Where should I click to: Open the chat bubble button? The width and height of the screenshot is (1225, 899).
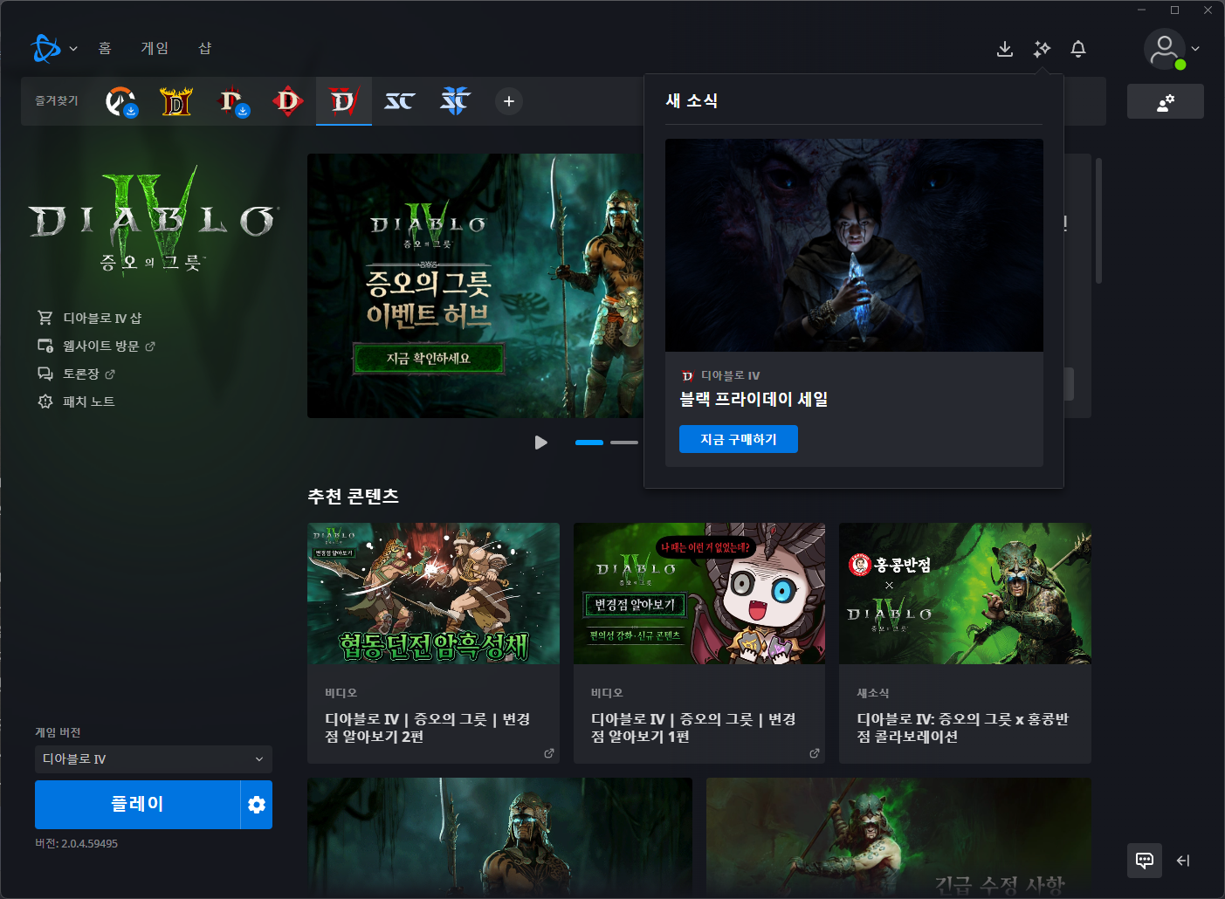(1145, 861)
